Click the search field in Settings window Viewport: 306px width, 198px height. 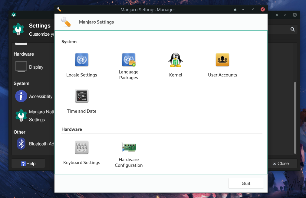pyautogui.click(x=283, y=29)
